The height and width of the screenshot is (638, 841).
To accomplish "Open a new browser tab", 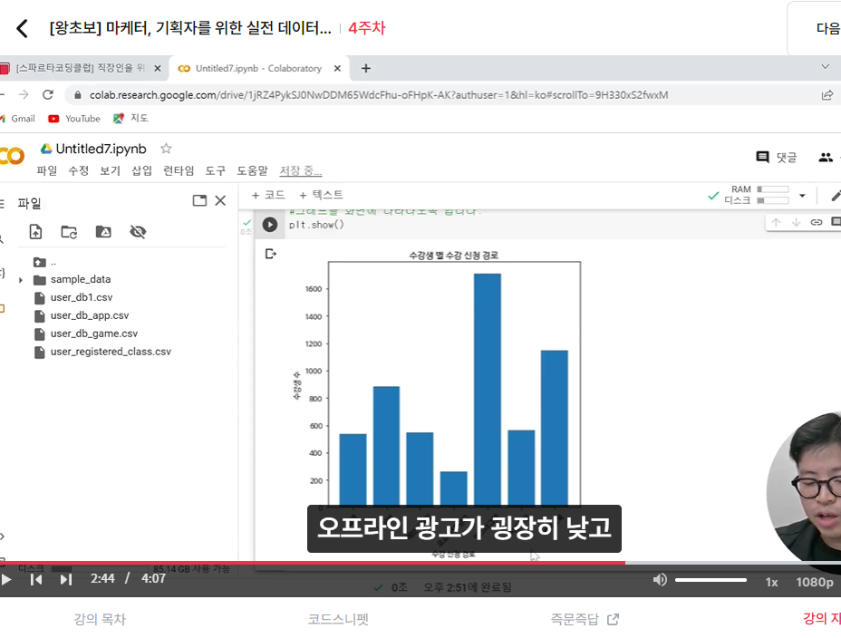I will pyautogui.click(x=366, y=69).
